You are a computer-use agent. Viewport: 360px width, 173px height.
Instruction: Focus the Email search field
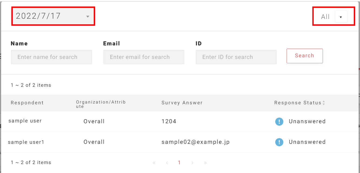(144, 57)
